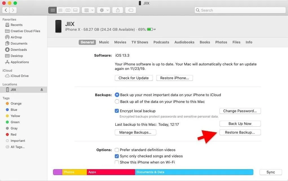The height and width of the screenshot is (181, 288).
Task: Enable Prefer standard definition videos
Action: tap(116, 150)
